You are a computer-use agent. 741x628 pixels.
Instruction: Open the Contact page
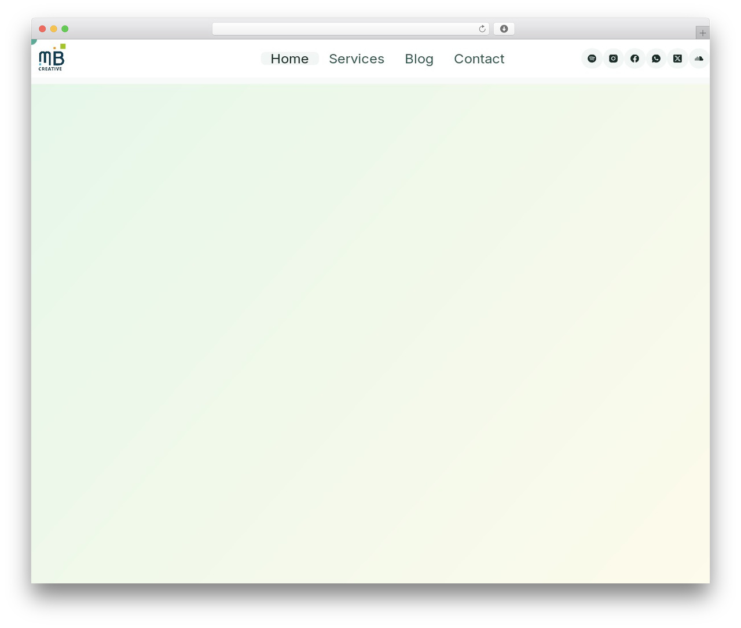[479, 59]
